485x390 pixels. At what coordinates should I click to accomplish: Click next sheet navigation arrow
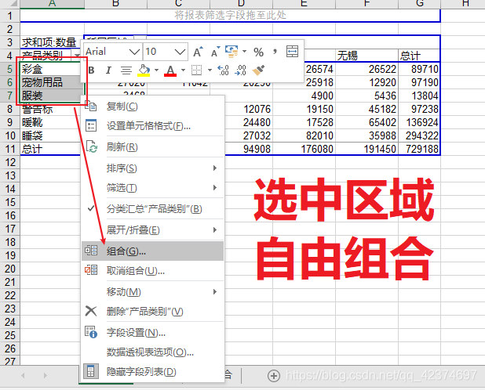[x=46, y=375]
